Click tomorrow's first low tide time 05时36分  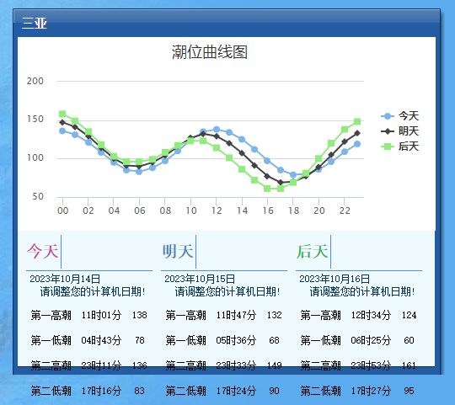(x=236, y=340)
